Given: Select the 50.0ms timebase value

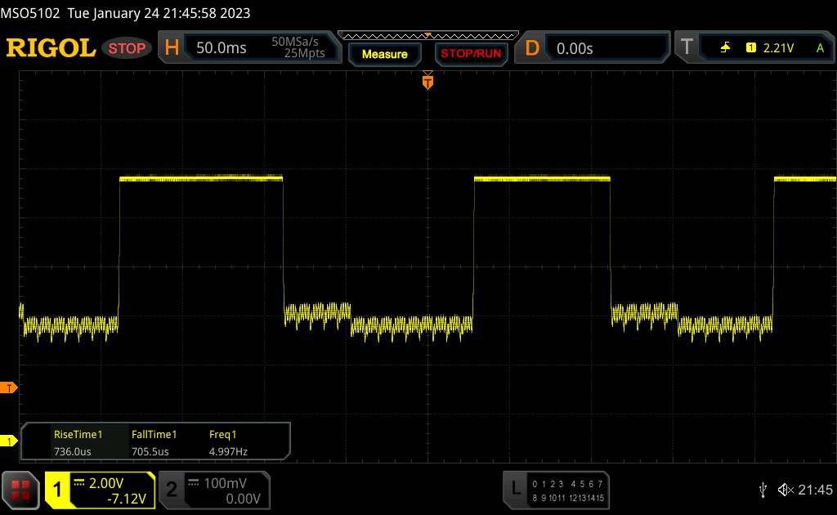Looking at the screenshot, I should tap(221, 48).
